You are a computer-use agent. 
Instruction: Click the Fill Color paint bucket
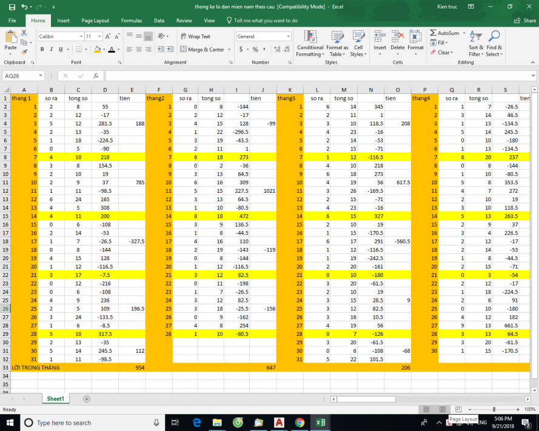point(97,50)
